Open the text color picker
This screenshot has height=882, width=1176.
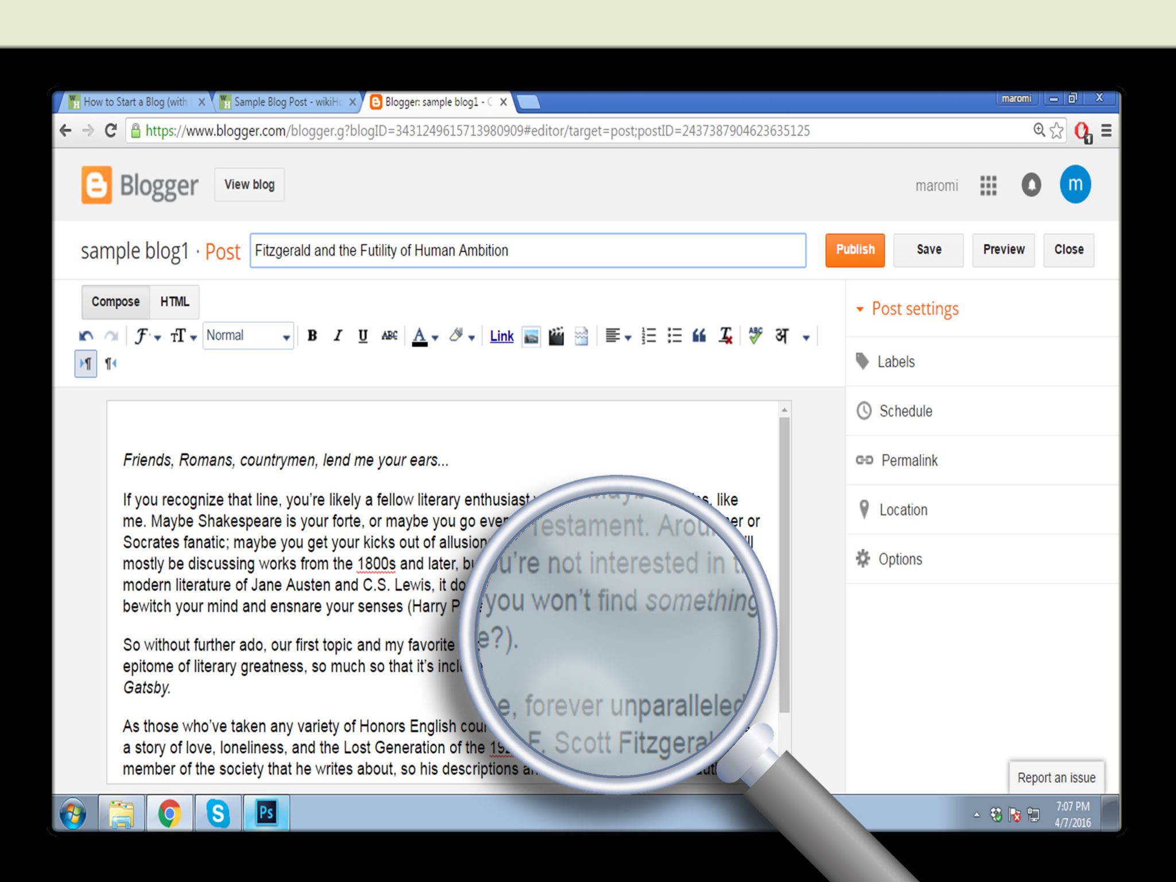(424, 336)
